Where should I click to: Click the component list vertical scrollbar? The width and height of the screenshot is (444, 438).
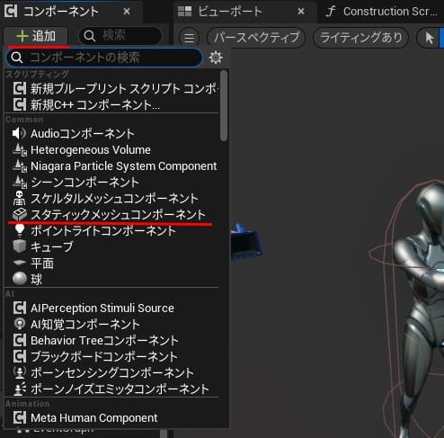(x=224, y=105)
